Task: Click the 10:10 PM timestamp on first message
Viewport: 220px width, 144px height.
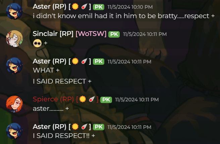Action: click(130, 7)
